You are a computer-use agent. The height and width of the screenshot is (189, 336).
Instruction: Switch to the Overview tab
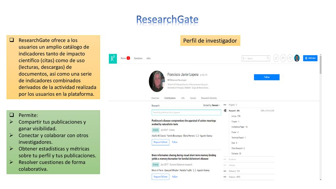(x=155, y=98)
